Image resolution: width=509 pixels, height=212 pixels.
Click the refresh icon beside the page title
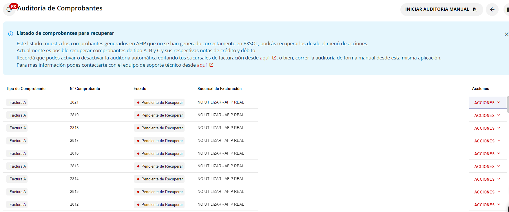tap(9, 10)
